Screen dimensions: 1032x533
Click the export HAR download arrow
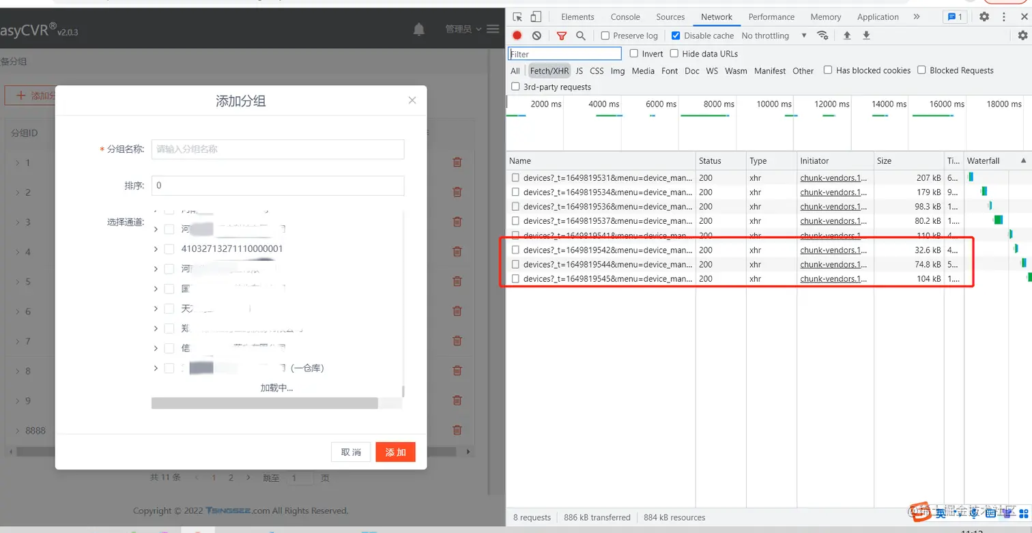coord(866,35)
